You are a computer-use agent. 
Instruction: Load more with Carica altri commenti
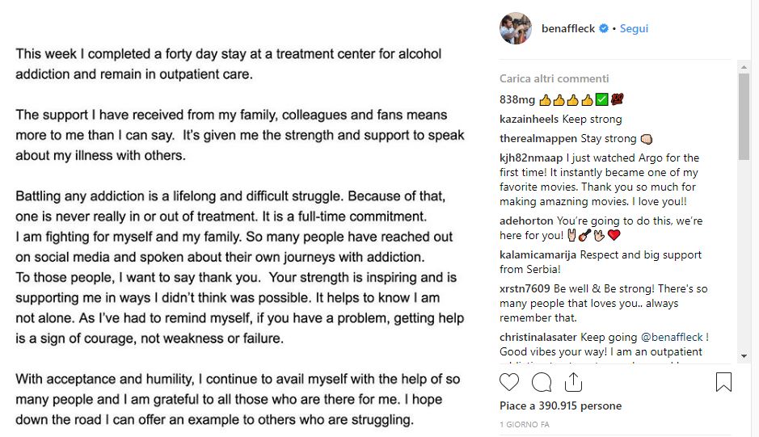554,78
